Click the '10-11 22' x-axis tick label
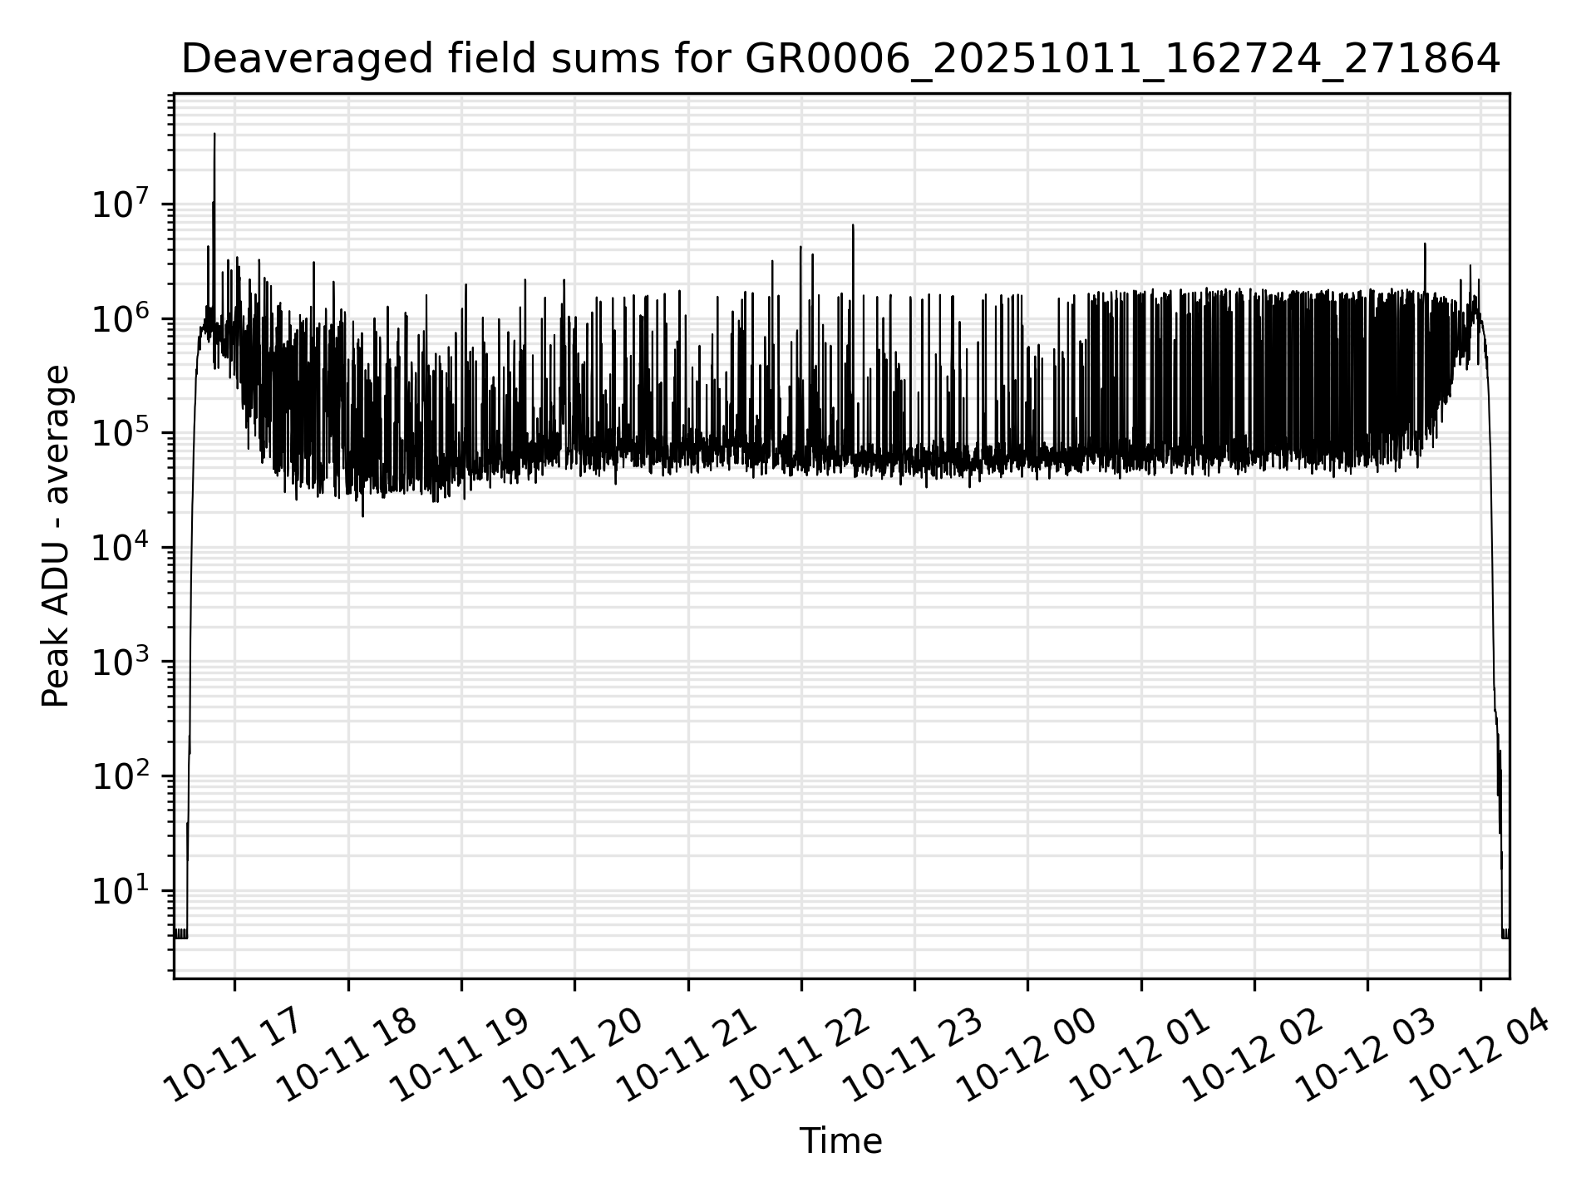The height and width of the screenshot is (1197, 1596). point(798,1054)
